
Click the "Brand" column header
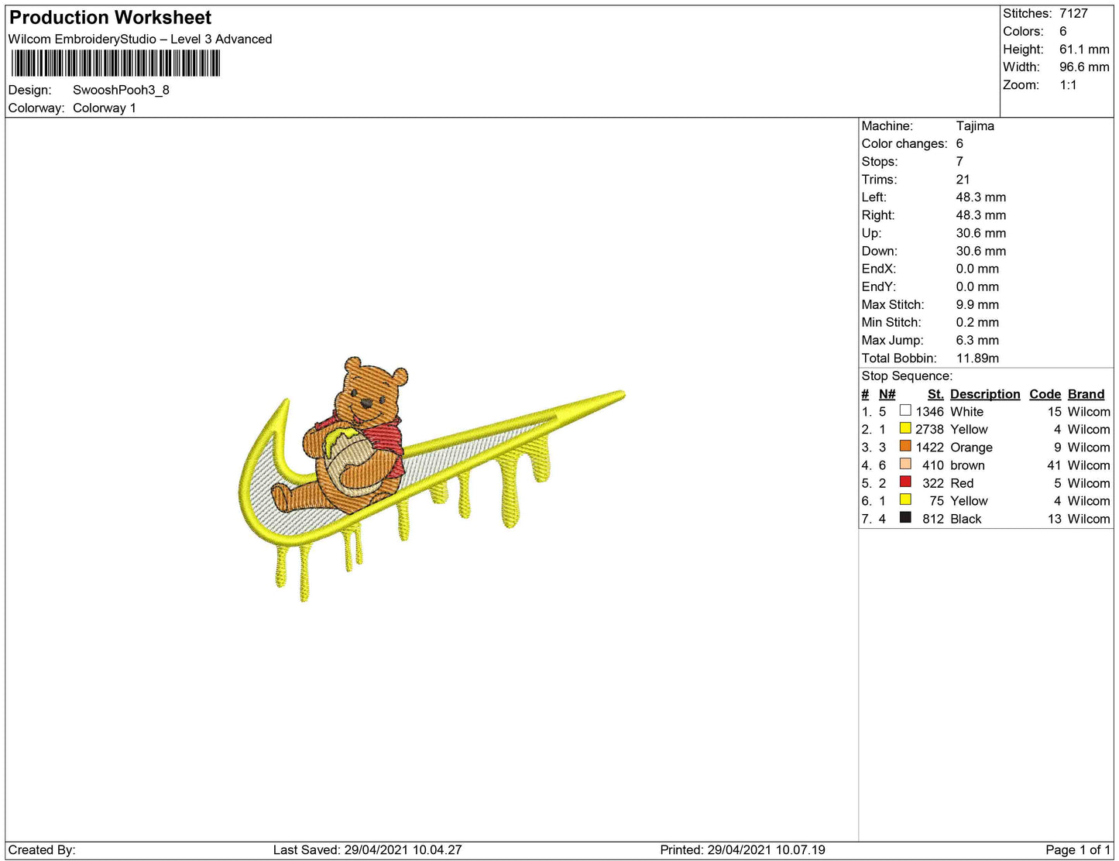point(1086,394)
